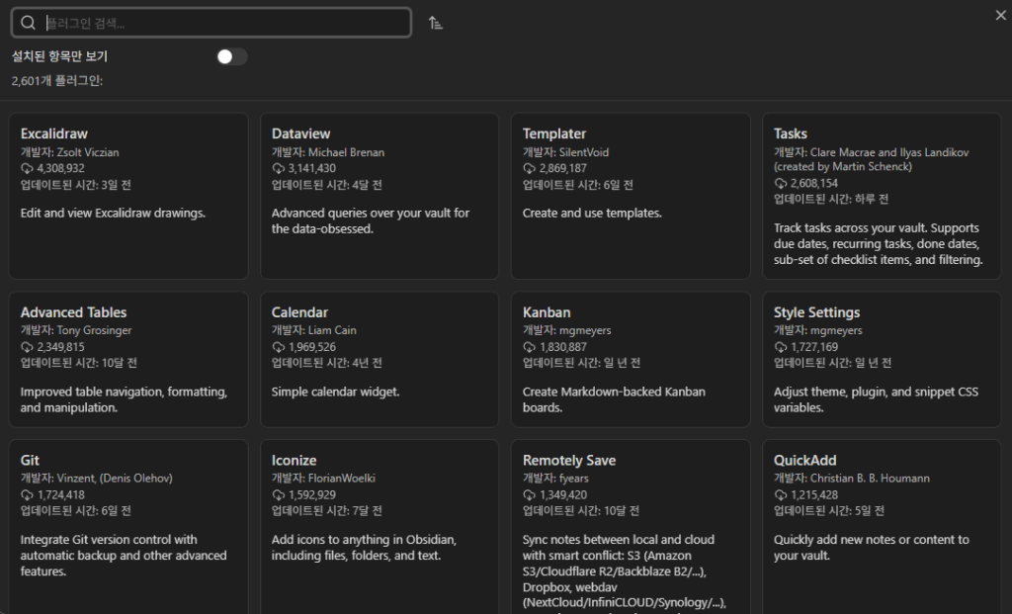Click the download icon beside 3,141,430
The width and height of the screenshot is (1012, 614).
click(x=278, y=168)
